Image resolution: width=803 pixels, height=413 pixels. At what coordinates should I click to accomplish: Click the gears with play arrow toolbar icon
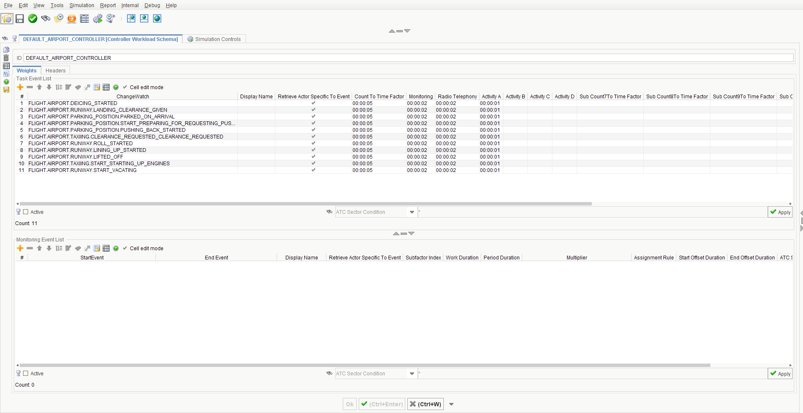[98, 18]
